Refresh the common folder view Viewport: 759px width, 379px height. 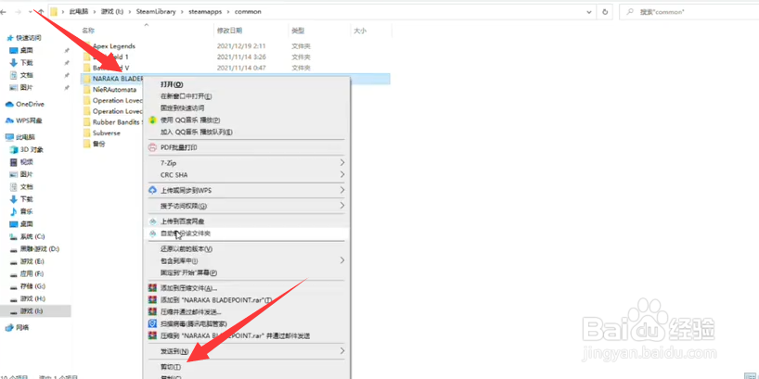click(605, 12)
